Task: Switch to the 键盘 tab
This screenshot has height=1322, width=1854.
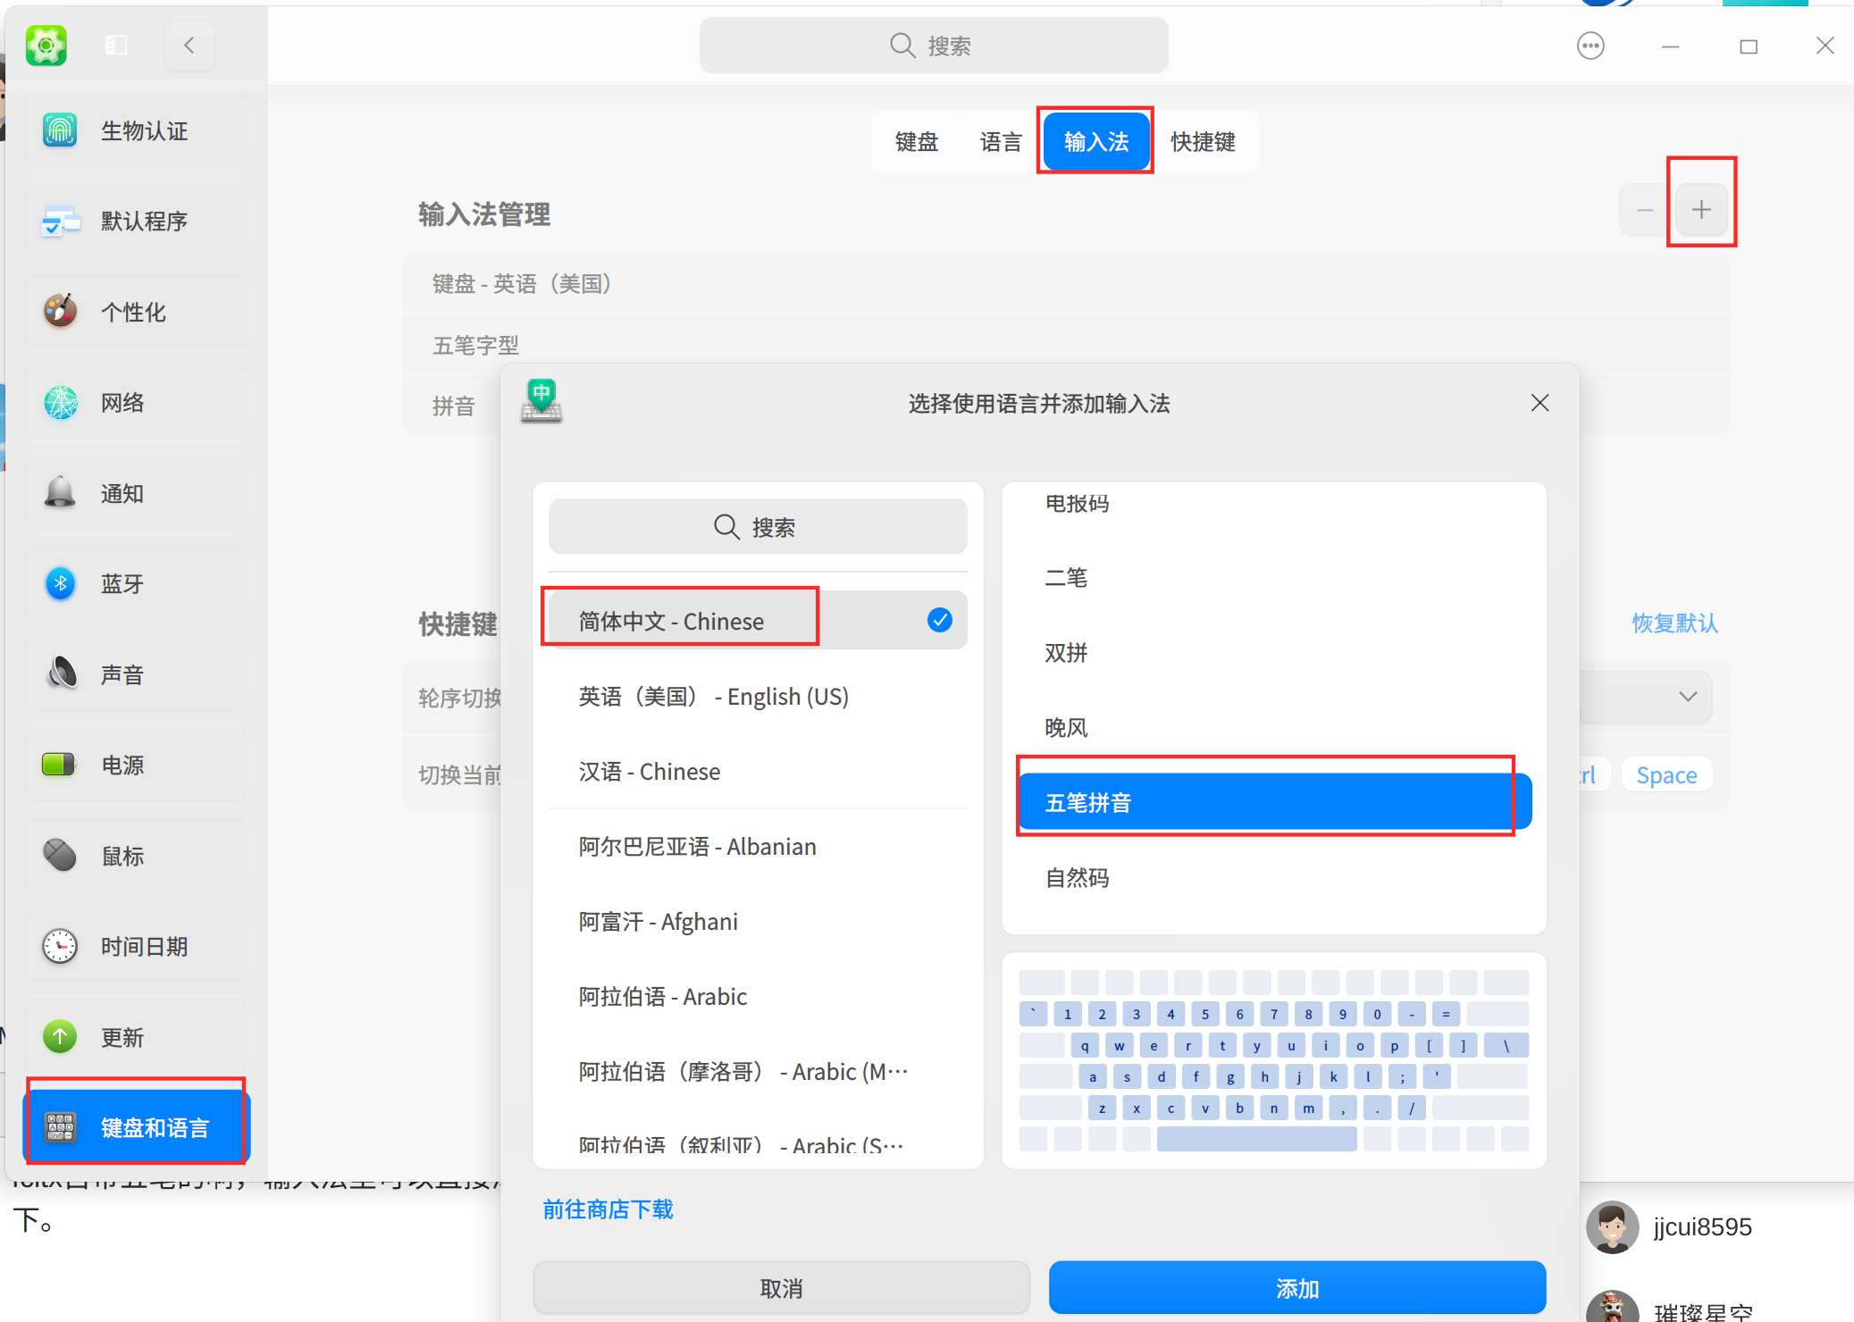Action: tap(916, 142)
